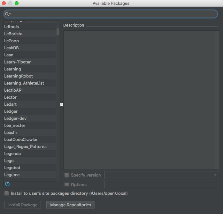Click the package list scrollbar thumb
Screen dimensions: 223x214
tap(58, 32)
